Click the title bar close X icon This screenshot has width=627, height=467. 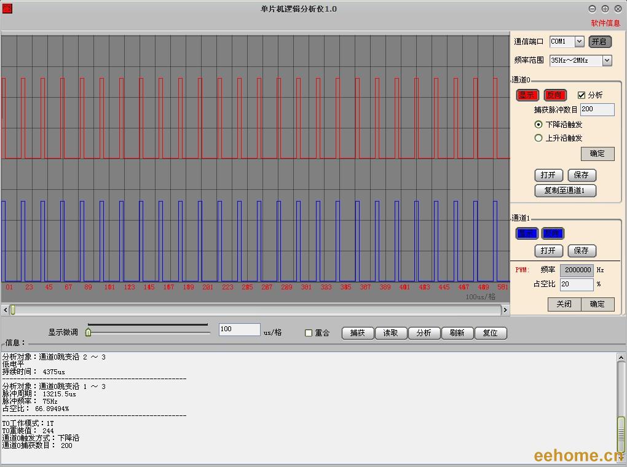click(x=618, y=9)
